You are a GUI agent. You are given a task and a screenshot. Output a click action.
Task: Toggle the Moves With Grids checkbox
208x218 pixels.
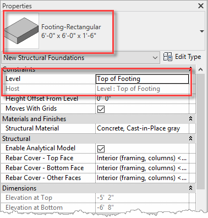pos(101,109)
